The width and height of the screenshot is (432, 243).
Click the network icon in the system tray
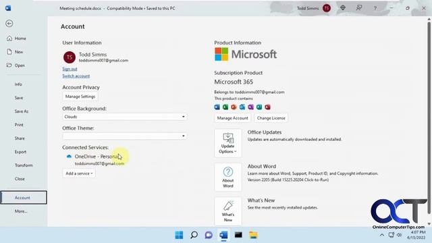391,235
